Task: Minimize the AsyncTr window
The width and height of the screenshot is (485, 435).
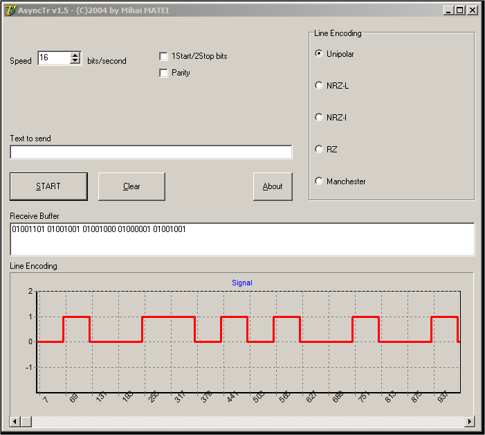Action: tap(448, 10)
